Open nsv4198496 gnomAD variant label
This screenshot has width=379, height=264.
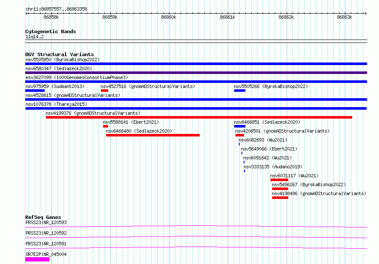pos(319,193)
